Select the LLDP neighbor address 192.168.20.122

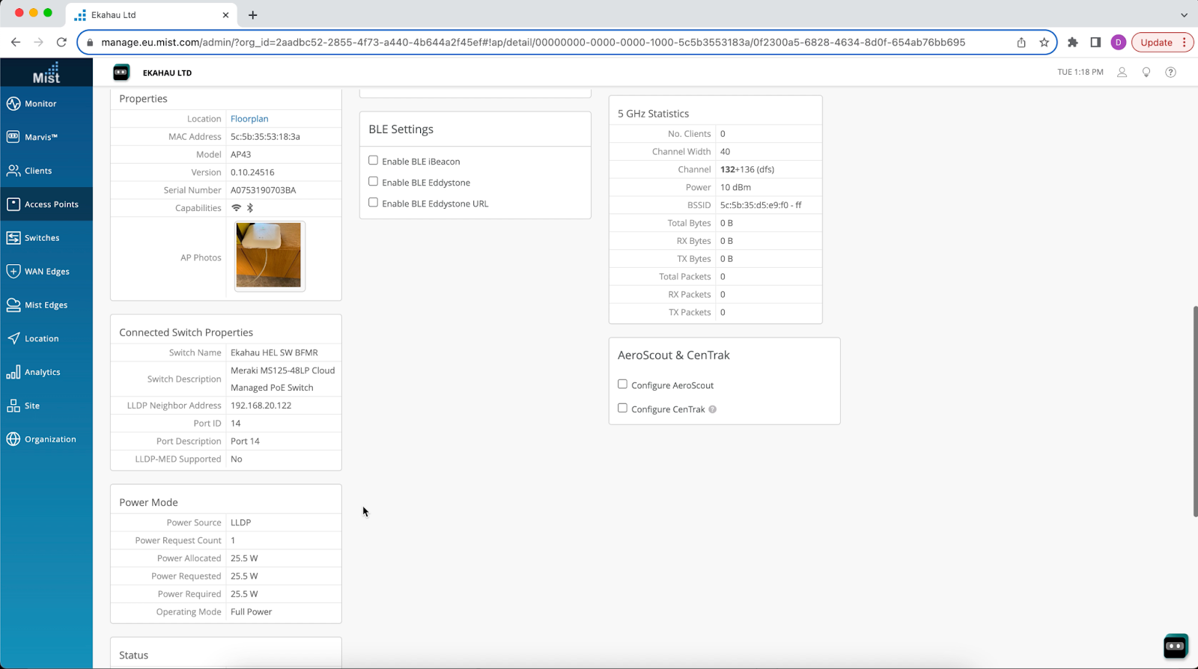[x=261, y=406]
